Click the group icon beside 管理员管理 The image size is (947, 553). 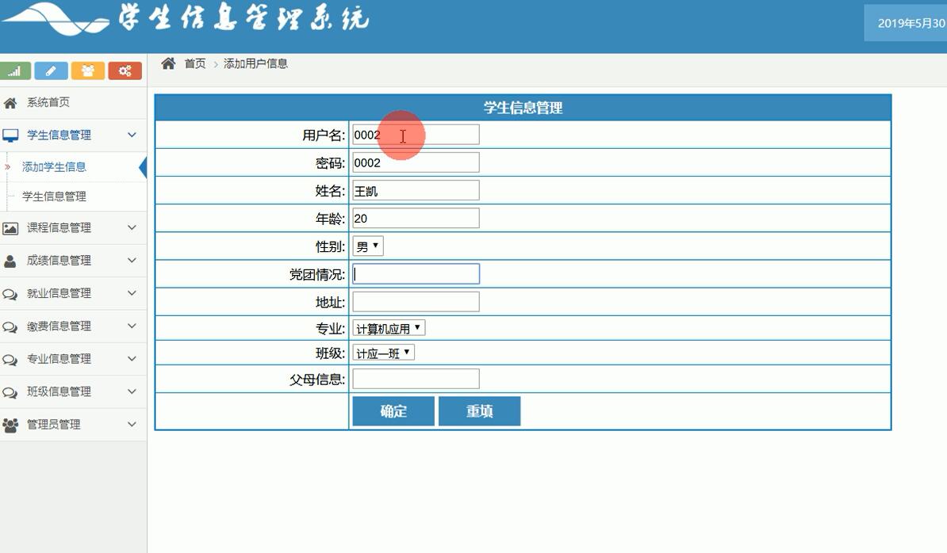(x=10, y=425)
